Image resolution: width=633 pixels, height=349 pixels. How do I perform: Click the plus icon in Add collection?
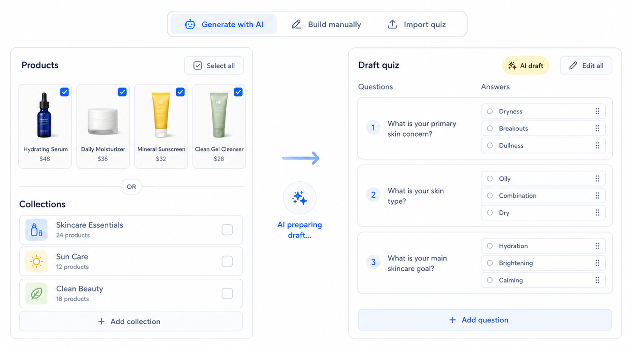[x=101, y=321]
